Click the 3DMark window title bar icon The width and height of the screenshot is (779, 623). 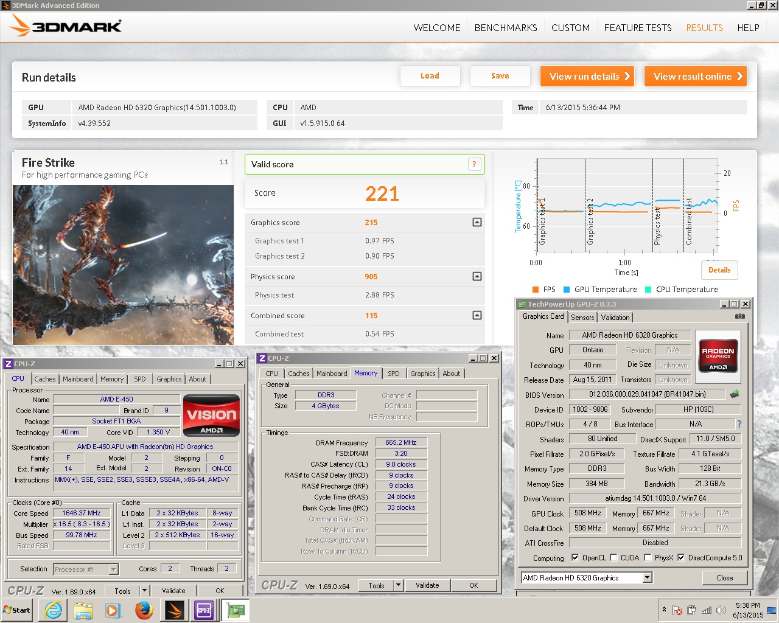5,5
